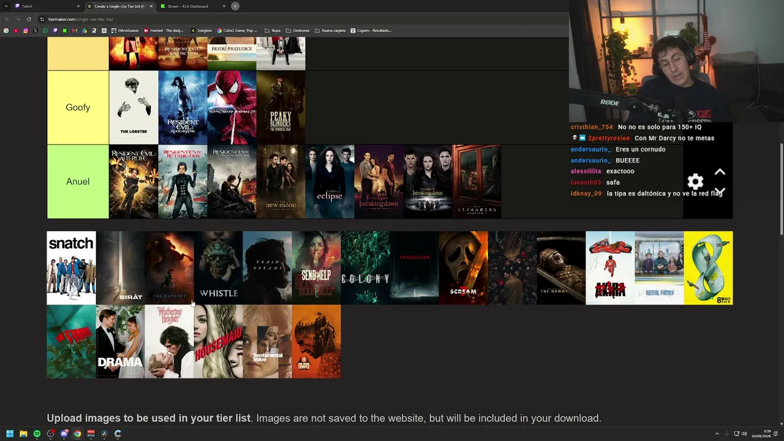784x441 pixels.
Task: Open the Gmail bookmark icon
Action: pyautogui.click(x=75, y=31)
